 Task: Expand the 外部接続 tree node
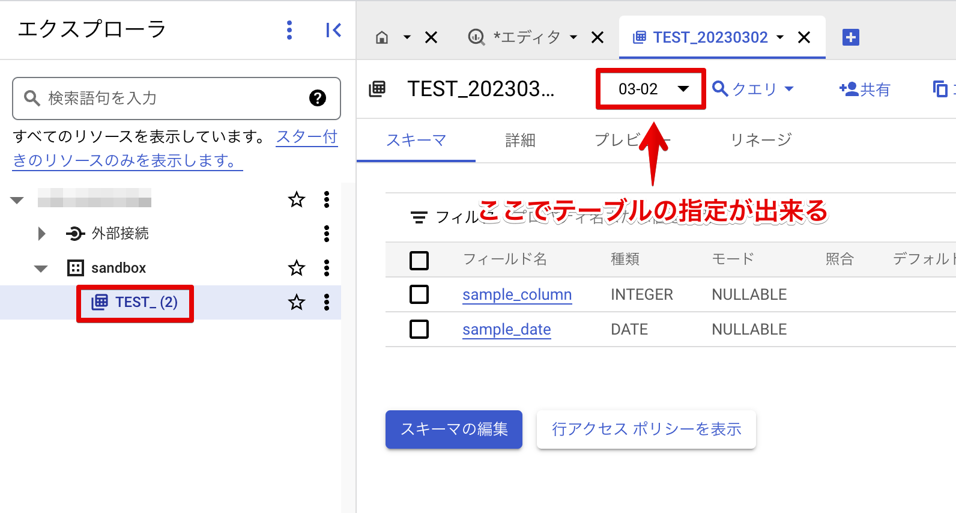pos(41,234)
